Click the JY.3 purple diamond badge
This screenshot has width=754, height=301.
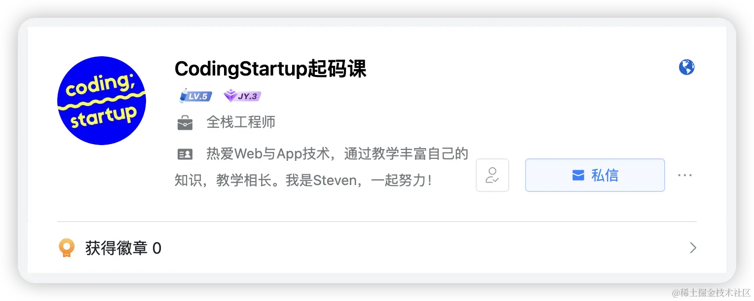point(242,96)
